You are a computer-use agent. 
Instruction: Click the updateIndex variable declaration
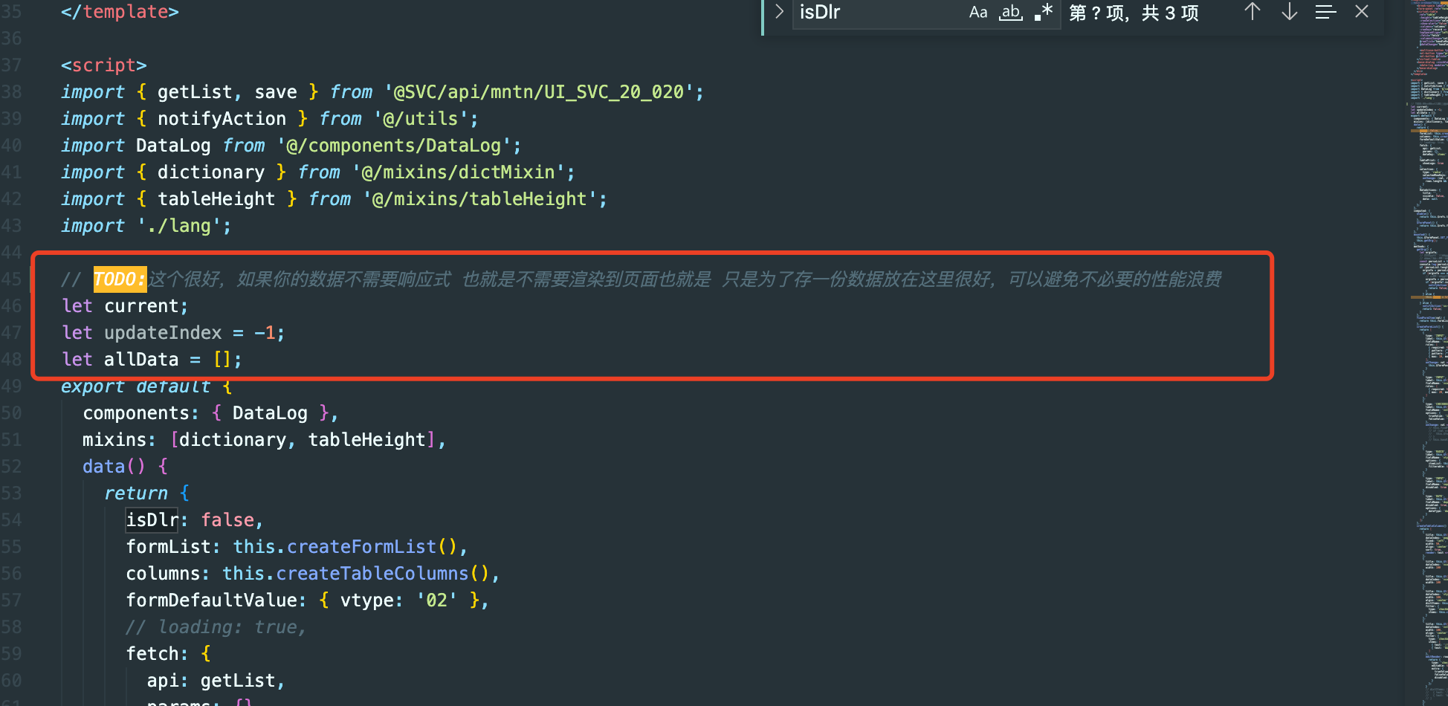tap(163, 333)
